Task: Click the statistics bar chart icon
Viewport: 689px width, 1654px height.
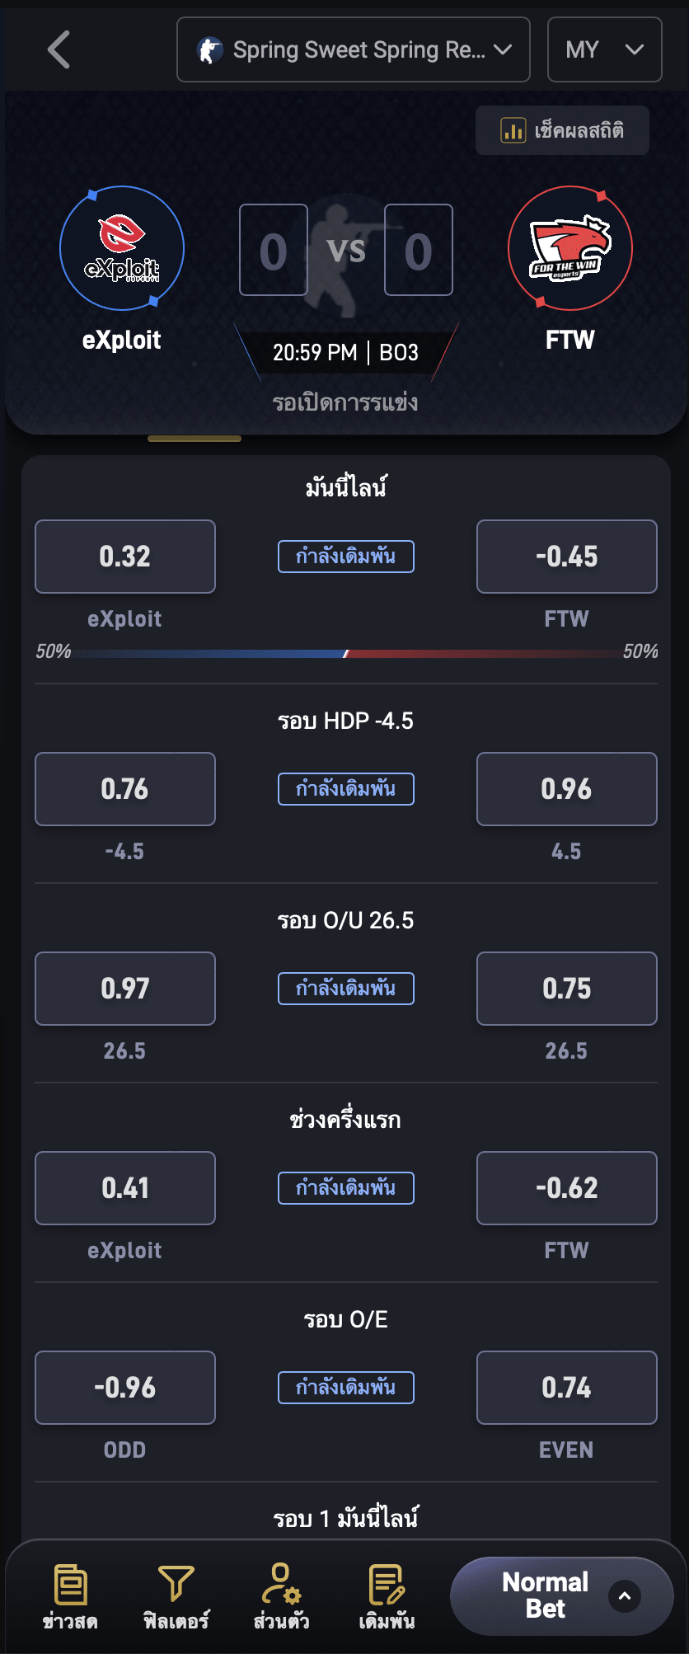Action: tap(513, 130)
